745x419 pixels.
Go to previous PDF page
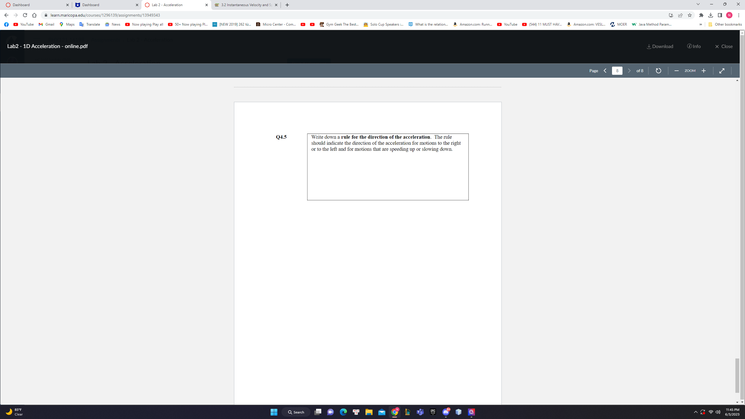pos(605,71)
